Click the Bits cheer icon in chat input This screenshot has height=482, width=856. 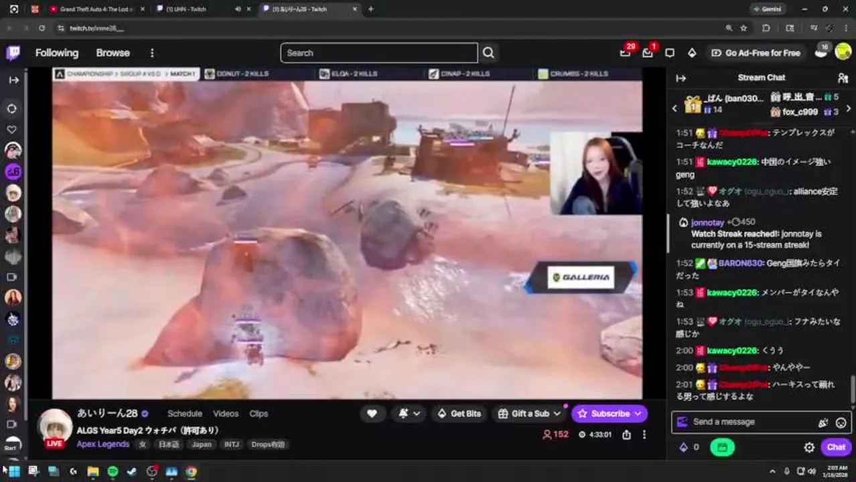click(x=823, y=422)
